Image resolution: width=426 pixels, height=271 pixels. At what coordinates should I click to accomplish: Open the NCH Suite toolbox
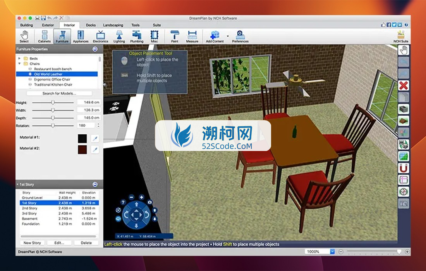pos(401,36)
